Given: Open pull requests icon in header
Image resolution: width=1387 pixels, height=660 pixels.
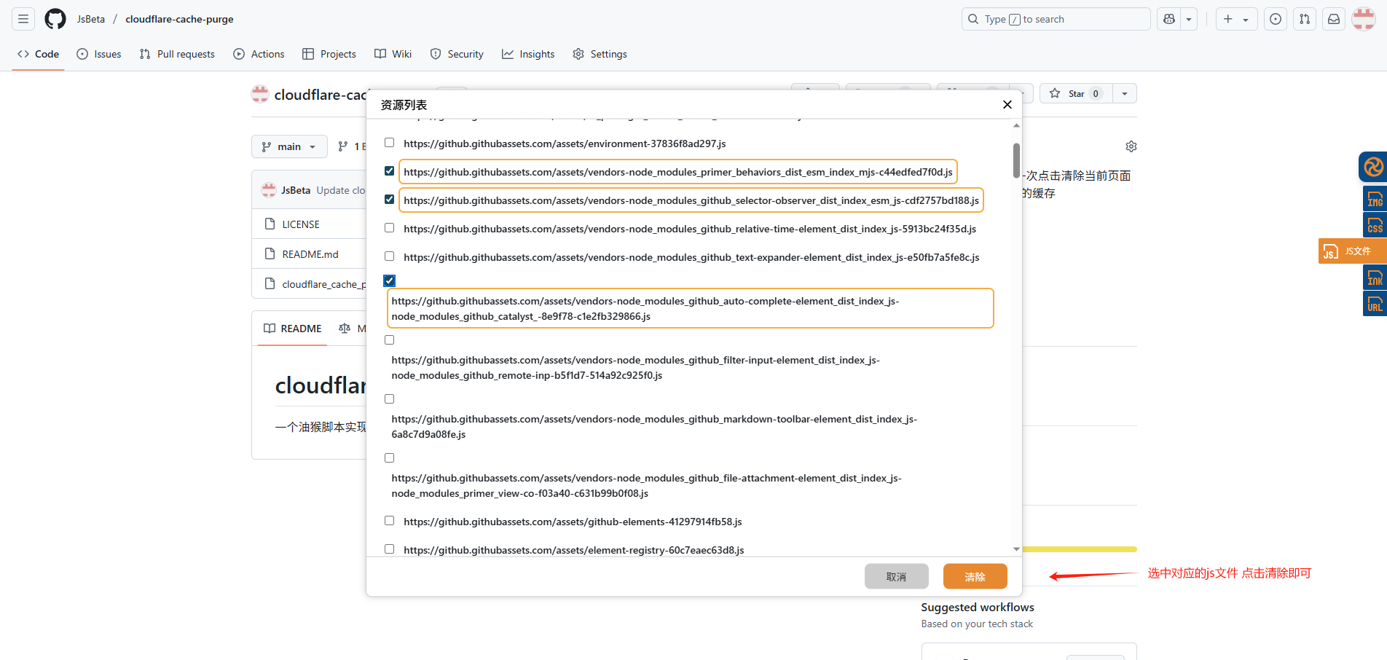Looking at the screenshot, I should coord(1305,19).
